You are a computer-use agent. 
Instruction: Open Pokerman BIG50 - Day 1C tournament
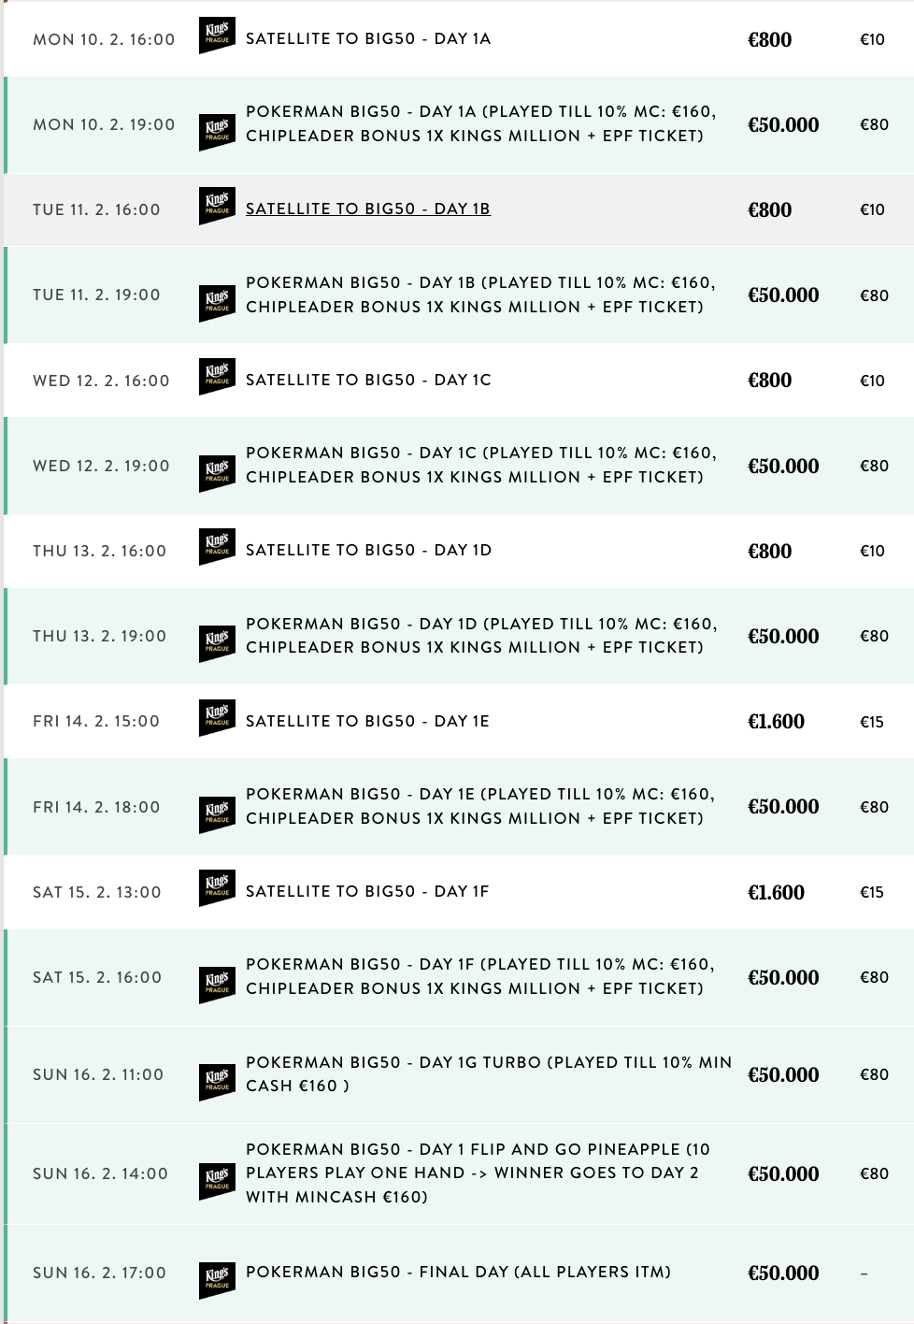point(481,465)
